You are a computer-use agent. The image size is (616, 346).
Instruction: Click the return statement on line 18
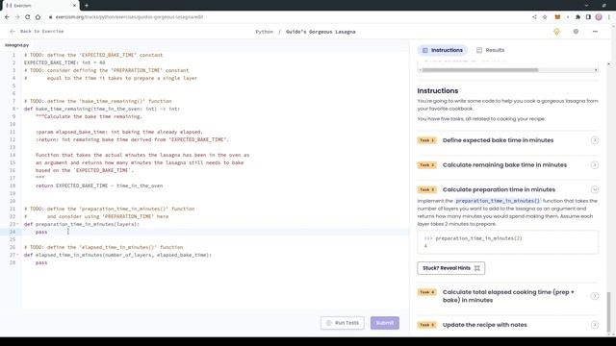[99, 185]
